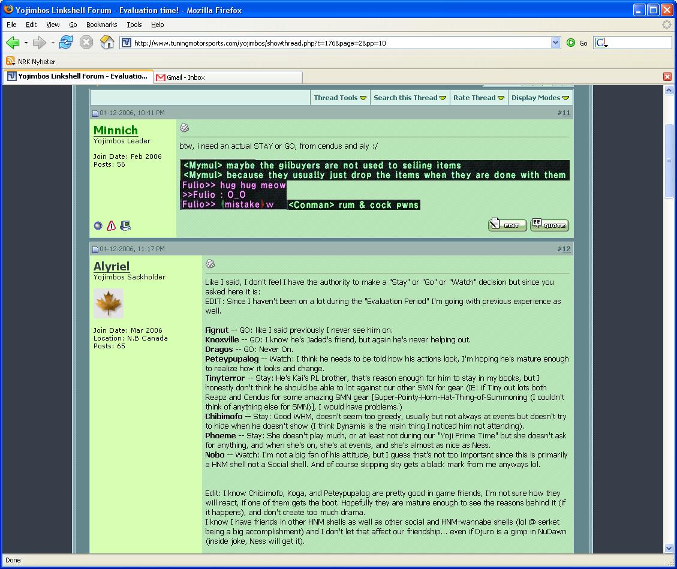Open the Search this Thread dropdown
677x569 pixels.
[x=410, y=98]
